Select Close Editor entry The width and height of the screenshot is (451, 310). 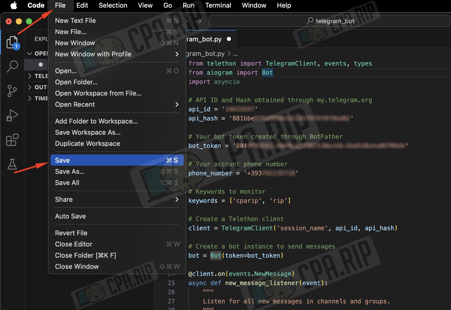(117, 244)
